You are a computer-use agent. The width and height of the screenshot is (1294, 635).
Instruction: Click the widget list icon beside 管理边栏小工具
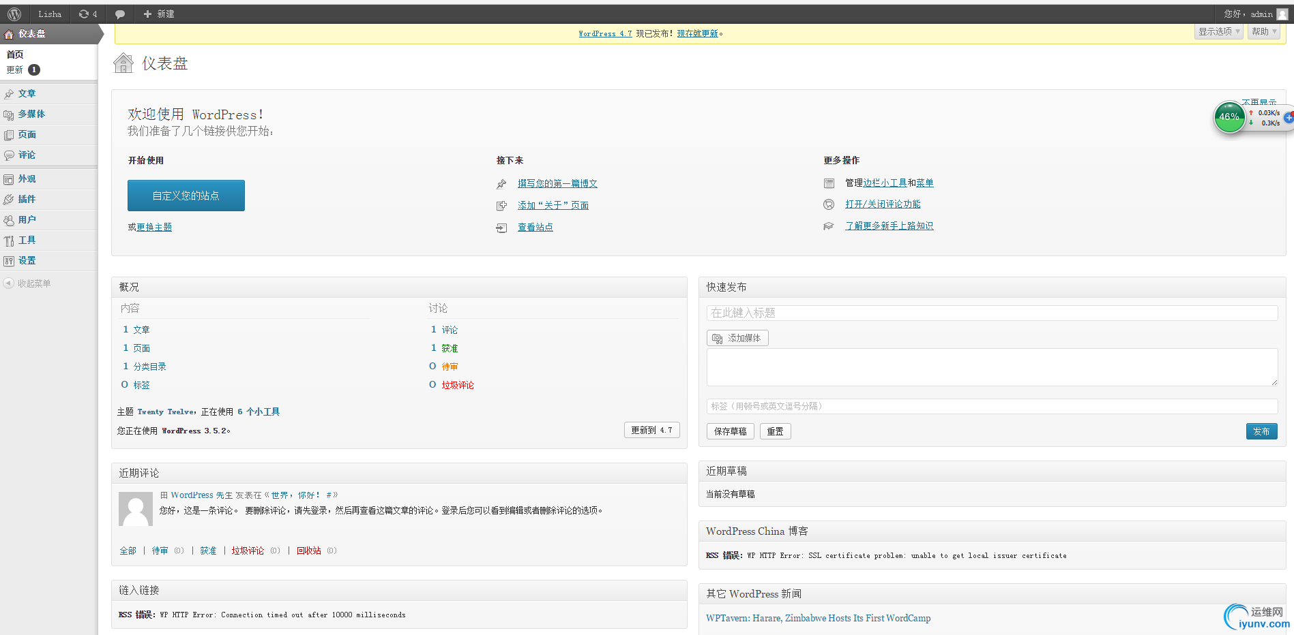tap(829, 183)
